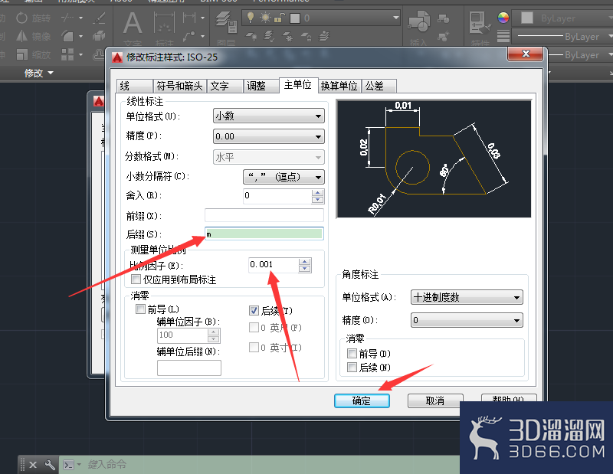Select the Fillet tool icon

tap(67, 36)
